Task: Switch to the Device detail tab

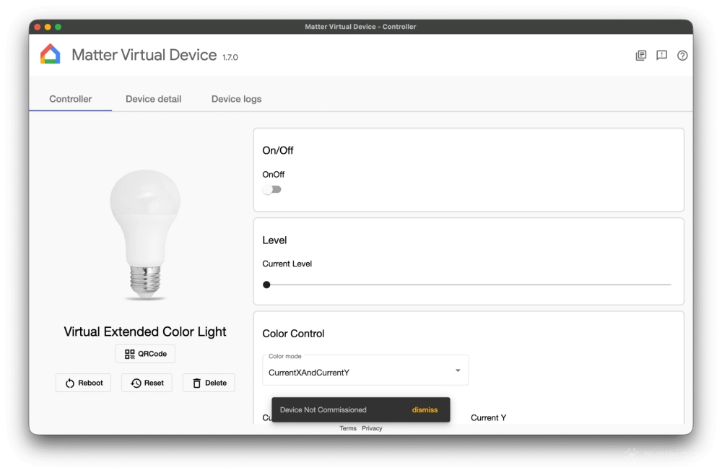Action: pos(153,99)
